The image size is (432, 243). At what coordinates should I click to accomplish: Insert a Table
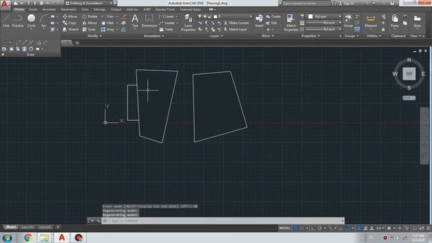click(x=166, y=29)
